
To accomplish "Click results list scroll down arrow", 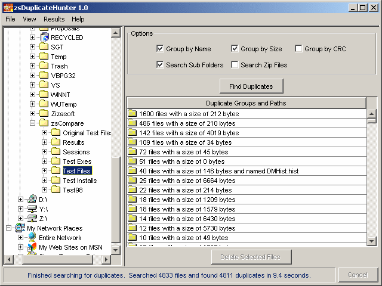I will click(371, 241).
